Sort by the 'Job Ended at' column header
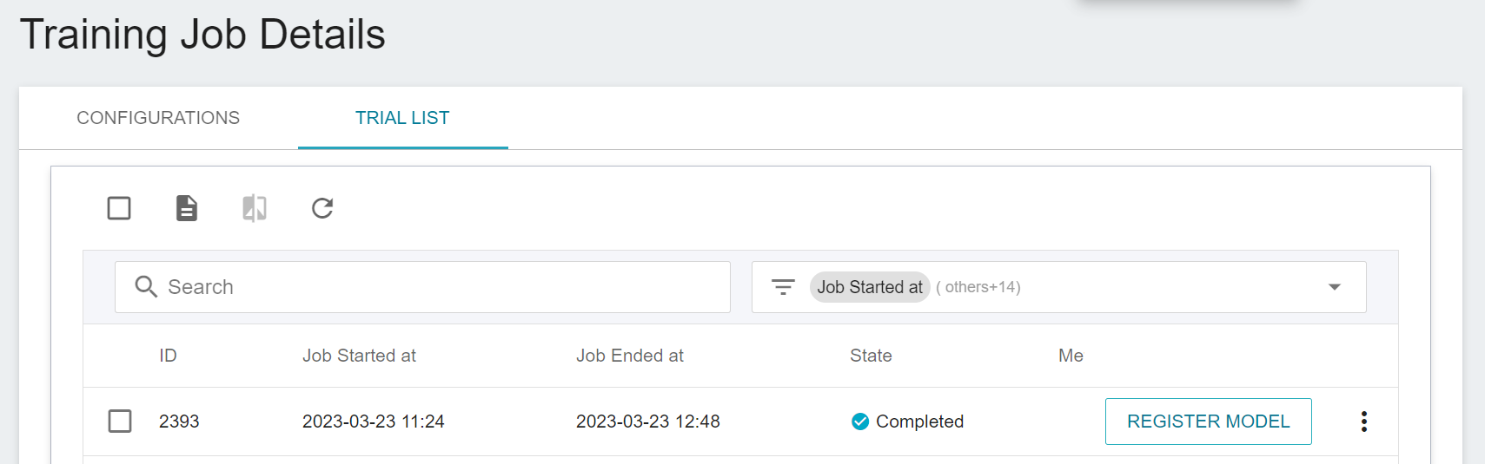 (x=630, y=356)
